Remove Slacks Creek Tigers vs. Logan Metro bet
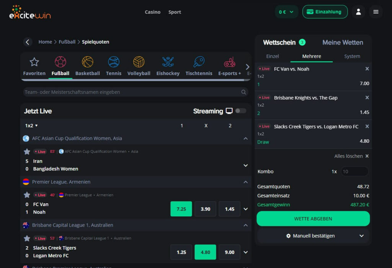392x268 pixels. (x=367, y=126)
